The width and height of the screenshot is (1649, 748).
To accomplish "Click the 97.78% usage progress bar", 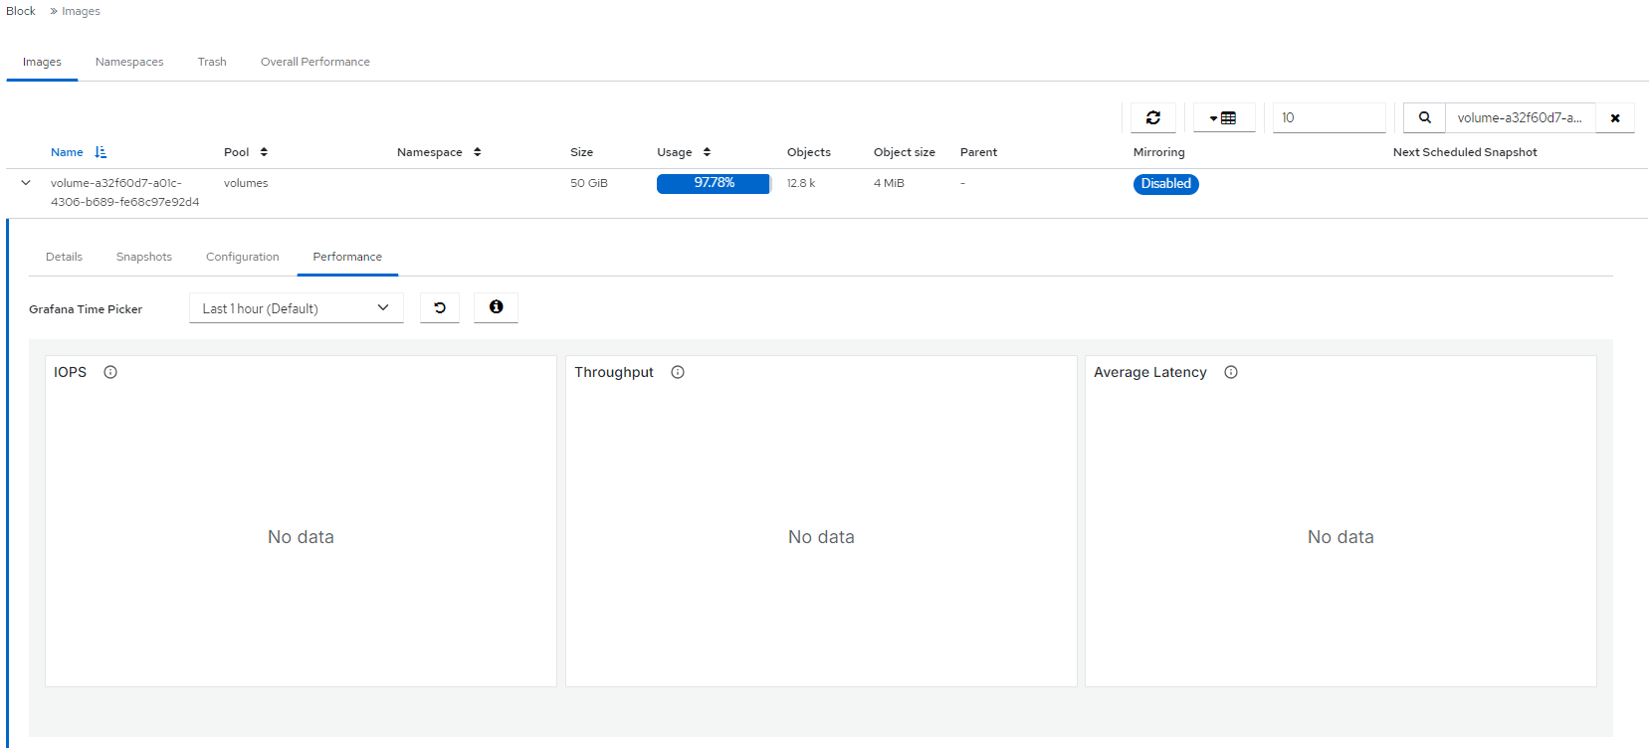I will click(713, 183).
